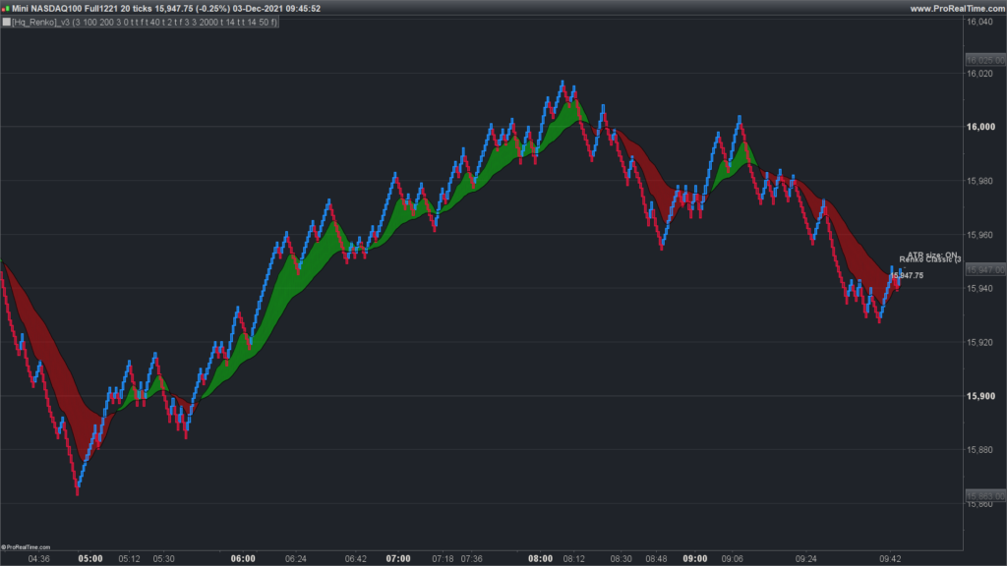Click the 15,920 price axis label
The width and height of the screenshot is (1007, 566).
point(979,342)
